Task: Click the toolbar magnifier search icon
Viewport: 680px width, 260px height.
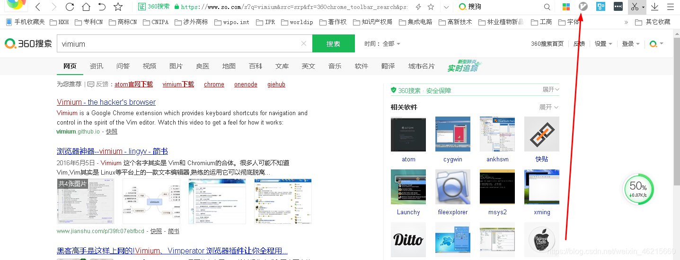Action: pyautogui.click(x=547, y=7)
